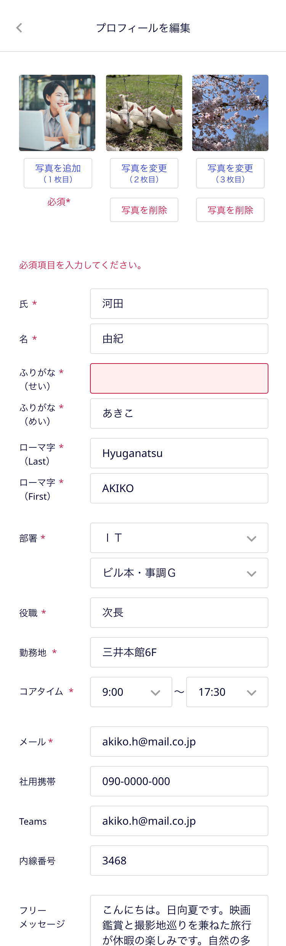The image size is (286, 946).
Task: Expand the ビル本・事調G group dropdown
Action: pyautogui.click(x=179, y=573)
